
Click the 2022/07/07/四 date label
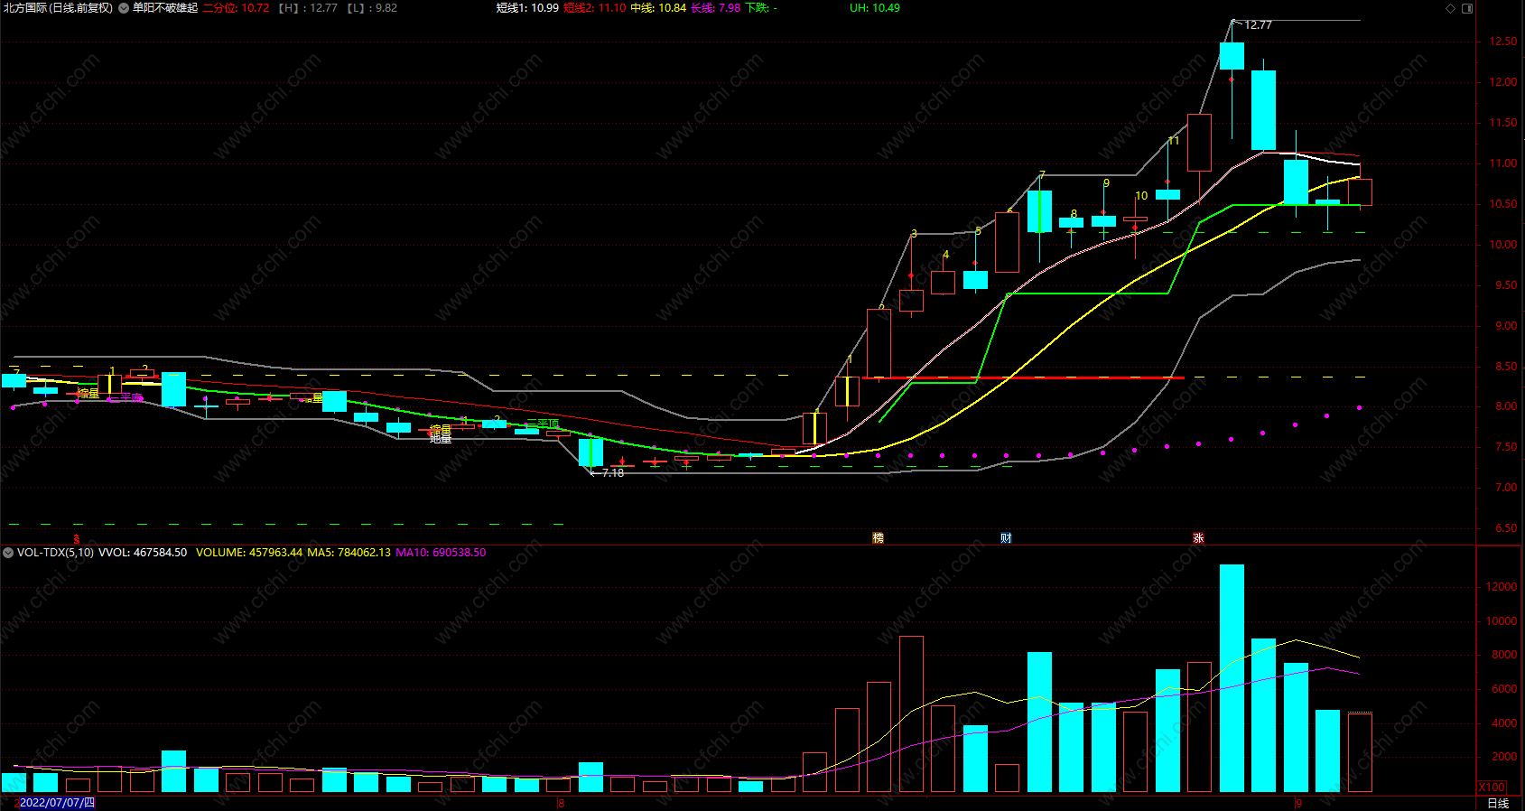56,803
